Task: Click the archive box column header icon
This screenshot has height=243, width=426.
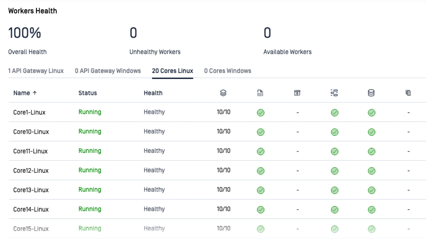Action: [x=297, y=93]
